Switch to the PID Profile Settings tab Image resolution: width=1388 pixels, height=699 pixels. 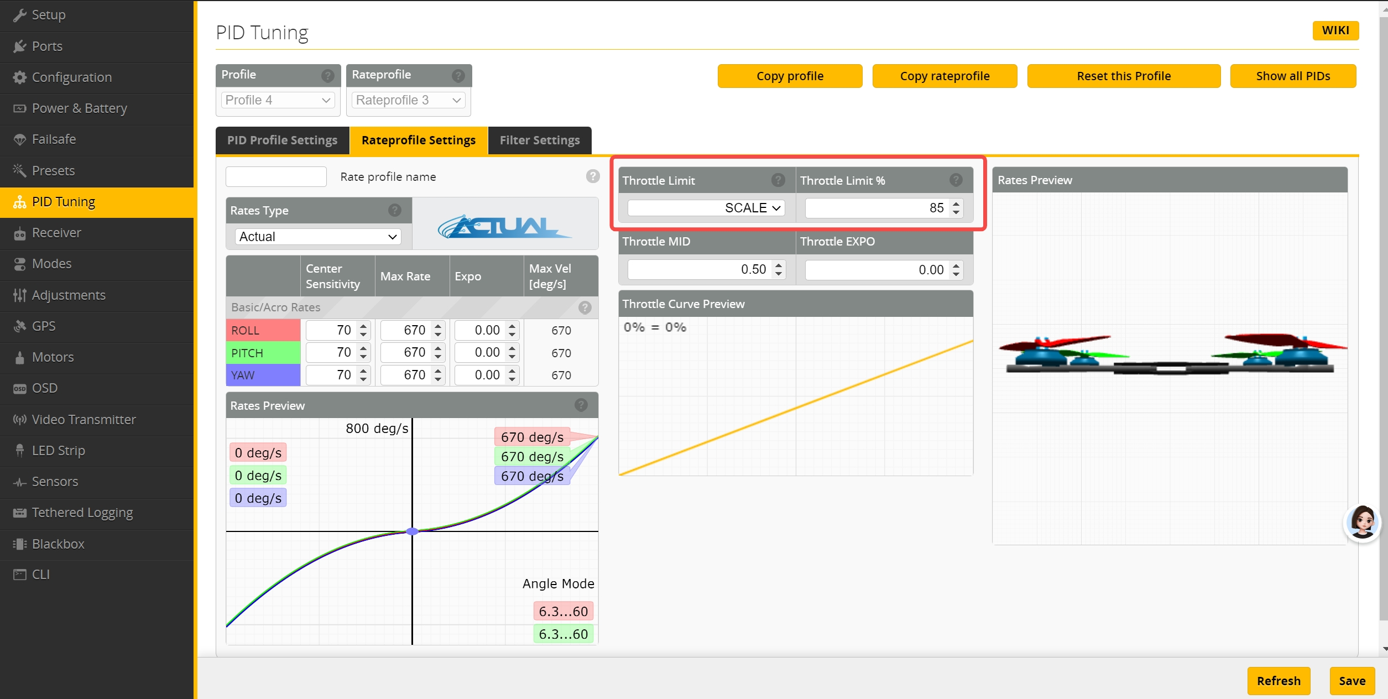coord(282,140)
